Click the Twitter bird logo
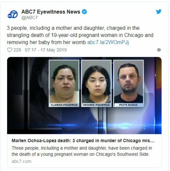The image size is (170, 171). 158,12
